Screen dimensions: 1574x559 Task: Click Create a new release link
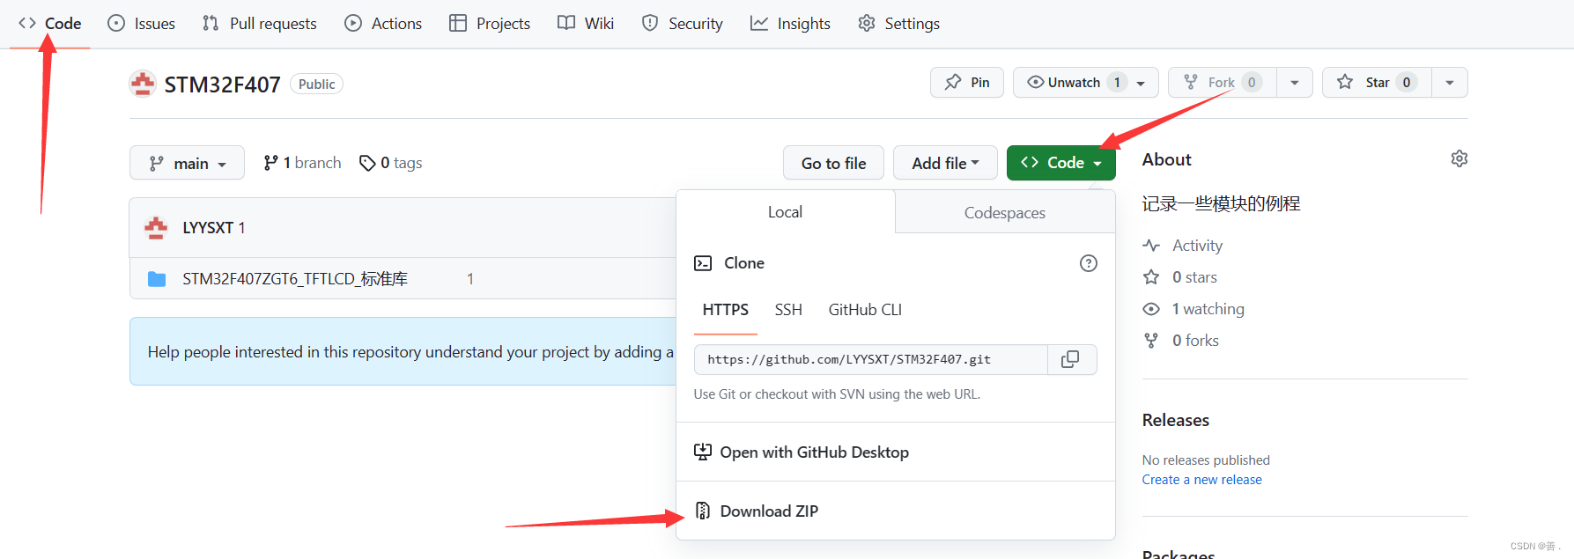[x=1202, y=480]
